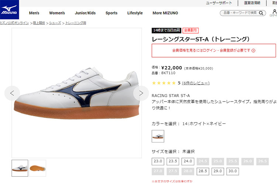Screen dimensions: 277x189
Task: Expand the More MIZUNO menu
Action: pyautogui.click(x=165, y=13)
